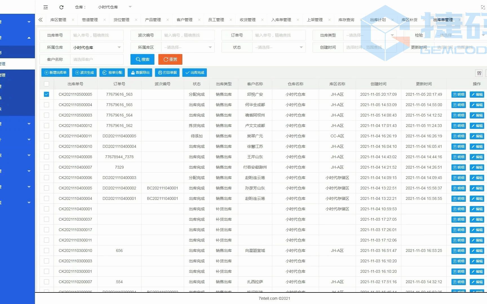
Task: Click the column settings grid icon above the table
Action: coord(479,73)
